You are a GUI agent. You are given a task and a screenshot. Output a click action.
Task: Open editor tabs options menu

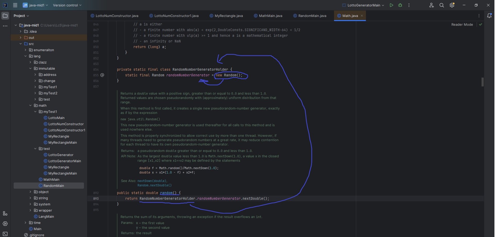click(x=479, y=16)
